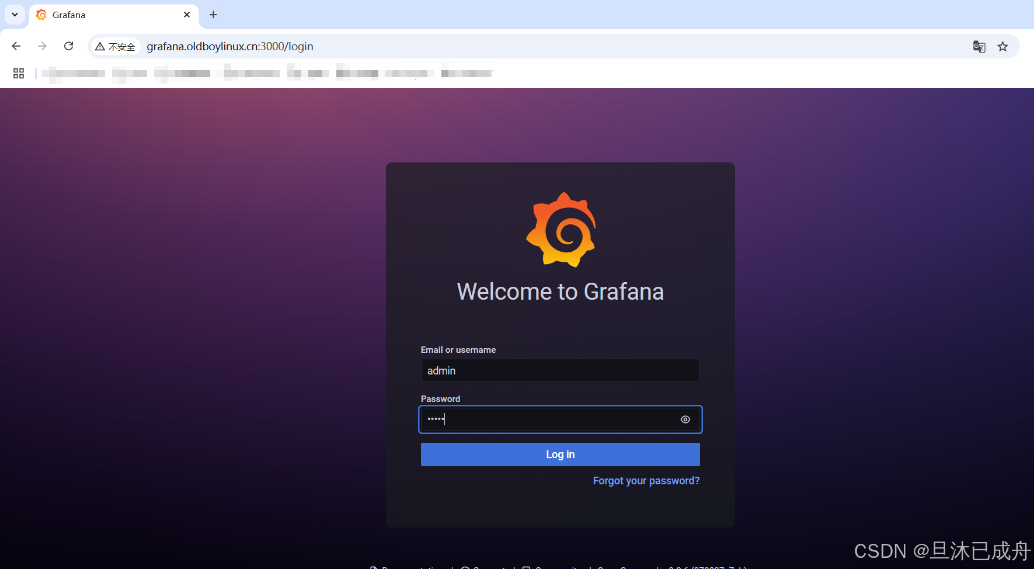Open the translate page icon
The width and height of the screenshot is (1034, 569).
pyautogui.click(x=979, y=47)
